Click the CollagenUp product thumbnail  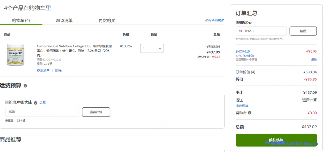tap(16, 55)
